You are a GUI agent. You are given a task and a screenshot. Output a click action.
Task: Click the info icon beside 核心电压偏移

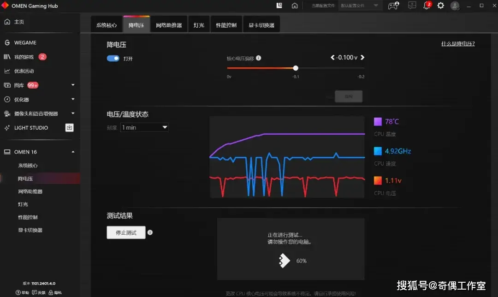pos(259,58)
